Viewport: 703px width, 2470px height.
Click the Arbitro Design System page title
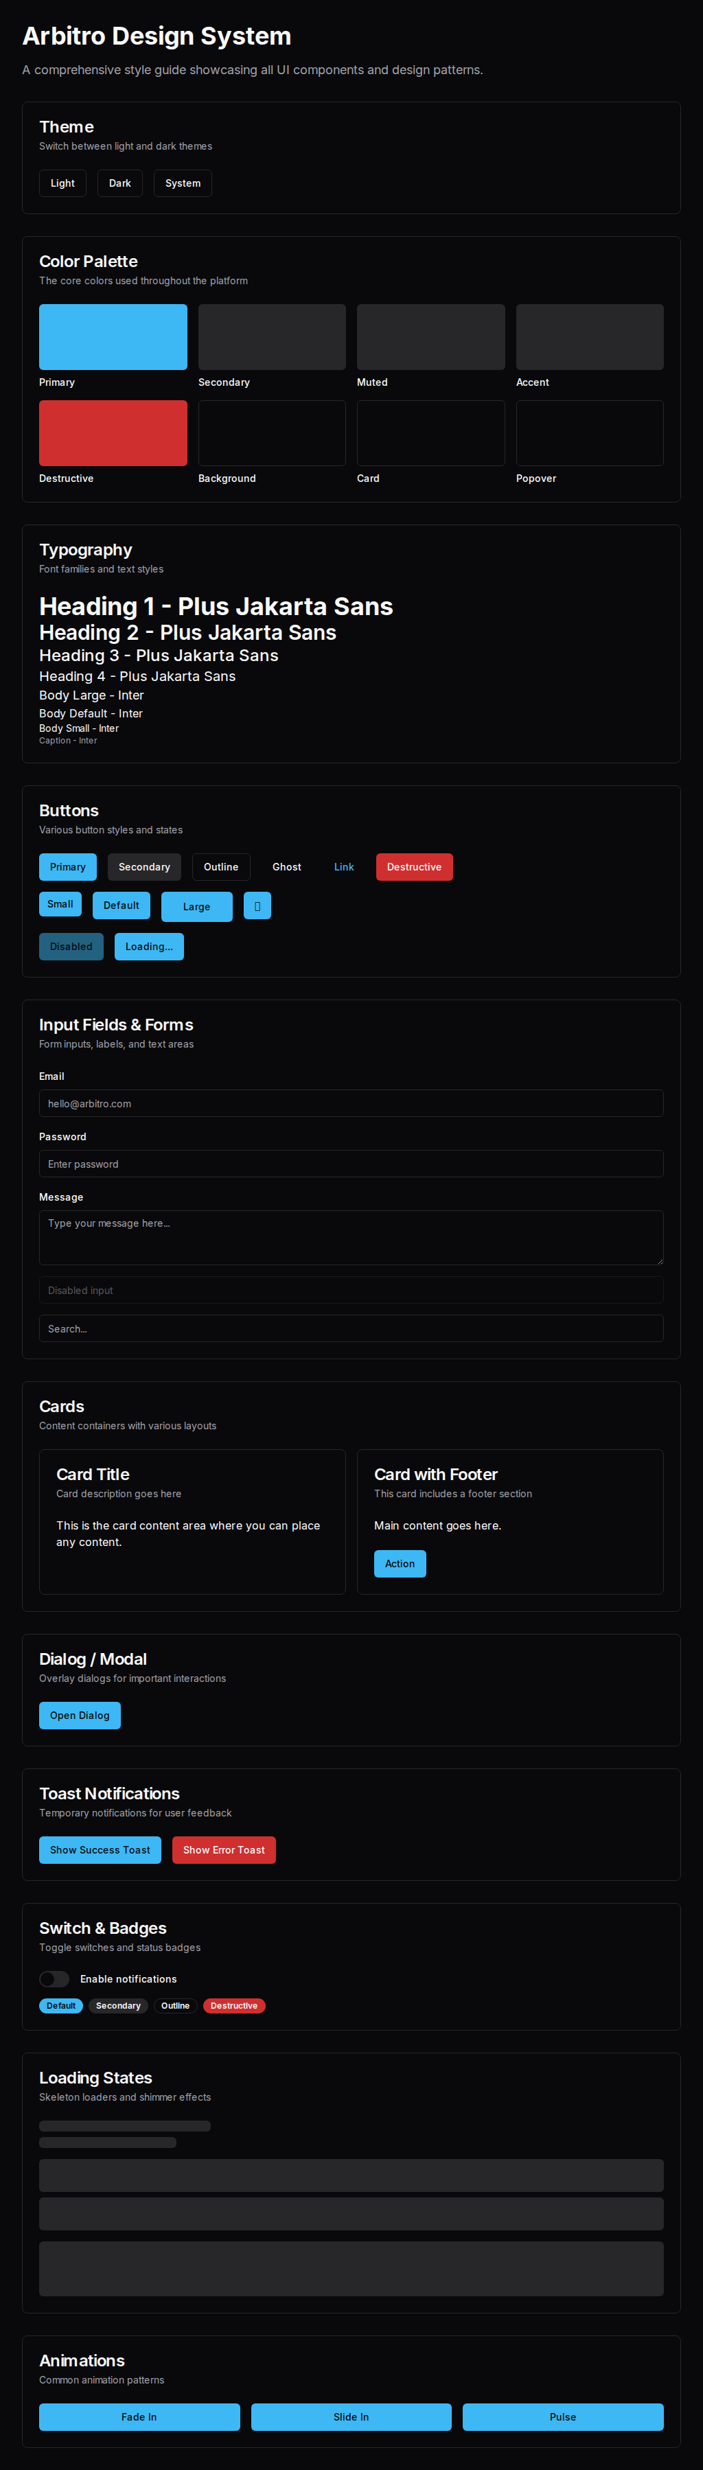pyautogui.click(x=157, y=36)
